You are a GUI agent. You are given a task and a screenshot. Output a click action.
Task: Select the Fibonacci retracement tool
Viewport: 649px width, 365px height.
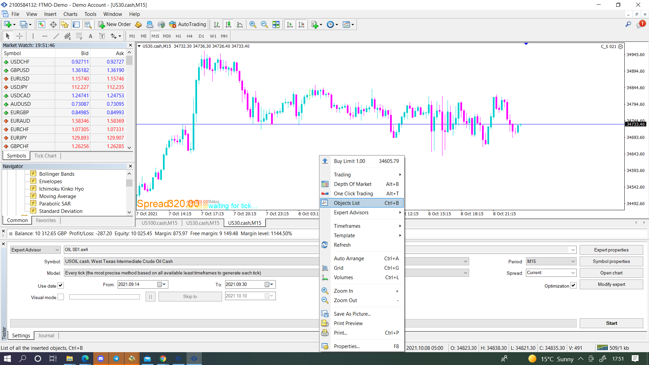[79, 36]
